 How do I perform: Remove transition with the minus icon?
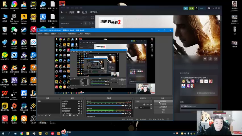click(148, 105)
